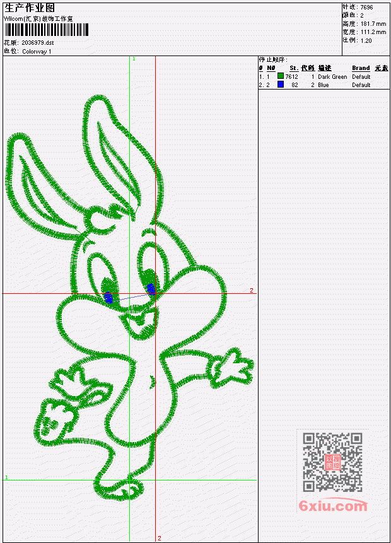Click the Brand column header
Viewport: 391px width, 543px height.
coord(361,68)
